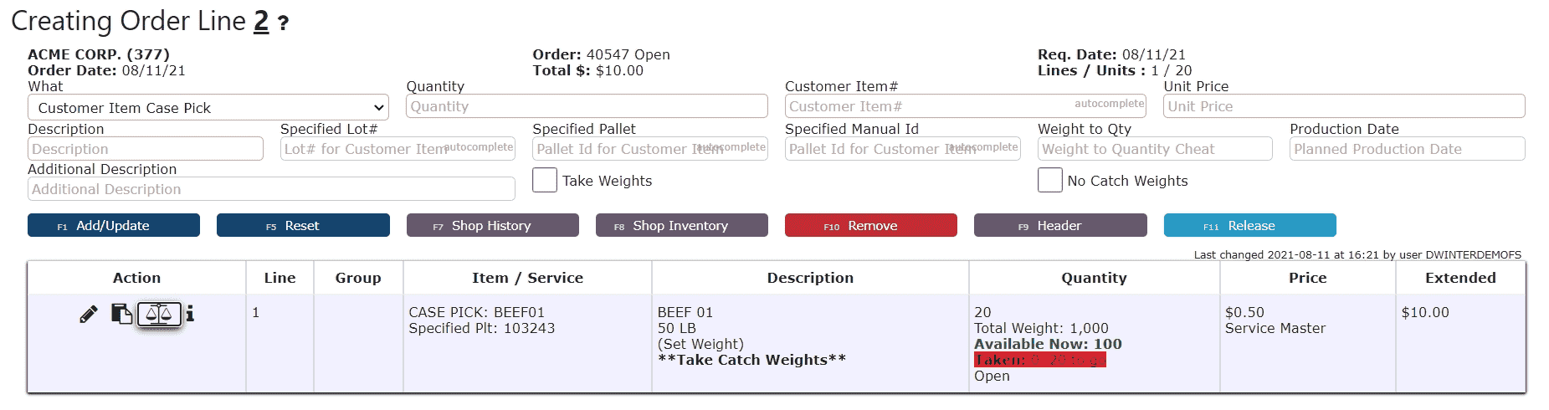Open the catch weights scale icon
The height and width of the screenshot is (410, 1549).
pyautogui.click(x=159, y=314)
